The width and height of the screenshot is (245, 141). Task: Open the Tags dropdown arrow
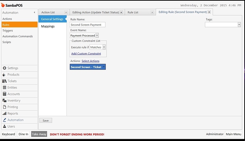pos(239,25)
